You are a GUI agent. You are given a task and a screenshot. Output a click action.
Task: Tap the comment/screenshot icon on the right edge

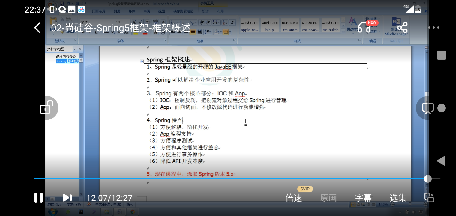428,108
